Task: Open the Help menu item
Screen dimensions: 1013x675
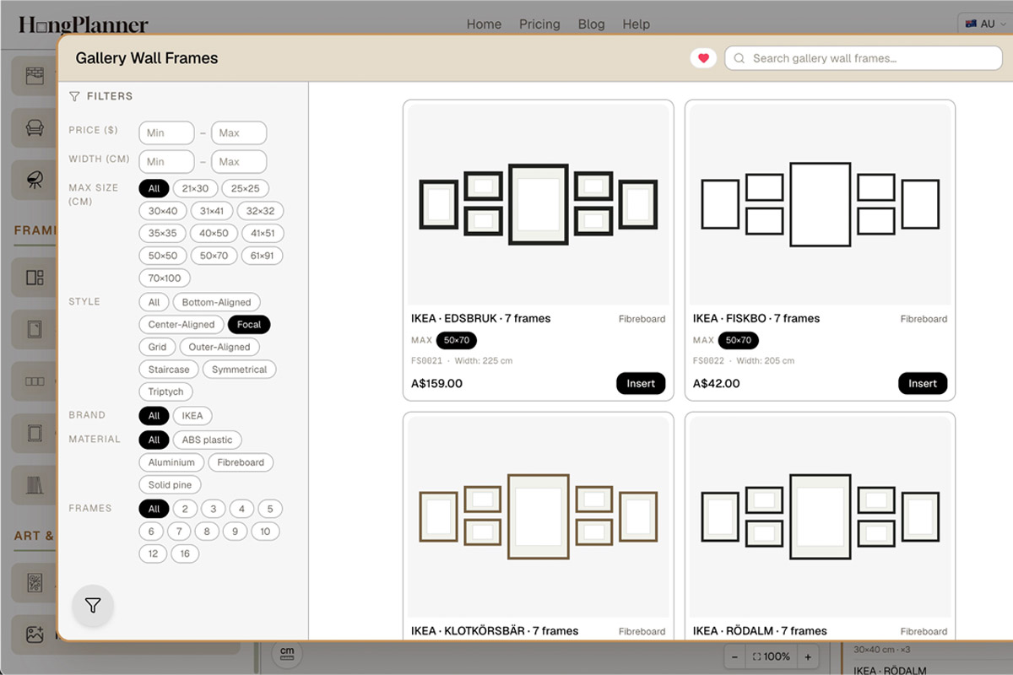Action: [x=636, y=24]
